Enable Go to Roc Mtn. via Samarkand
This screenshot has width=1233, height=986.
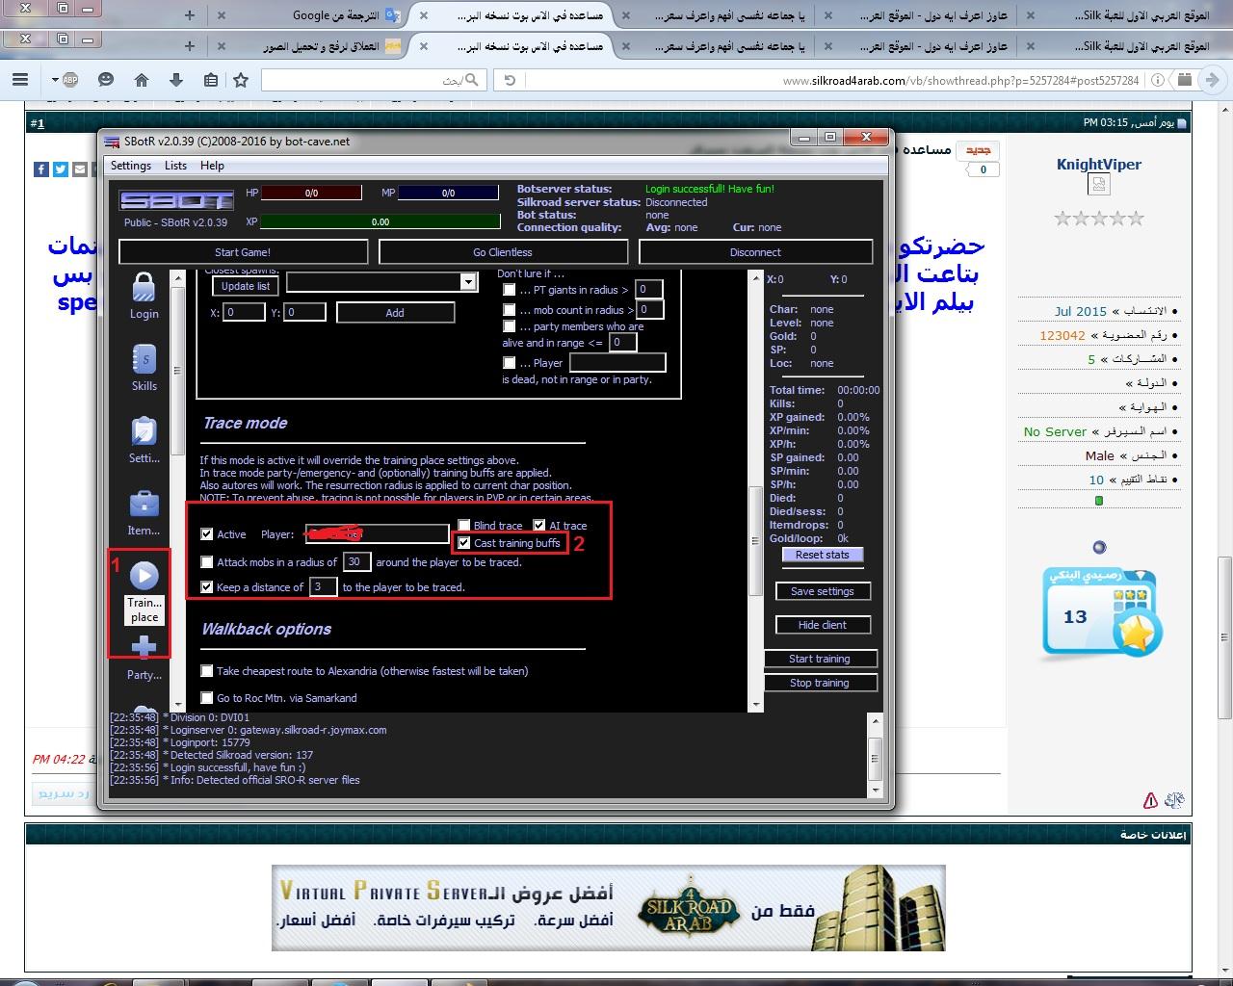click(207, 698)
